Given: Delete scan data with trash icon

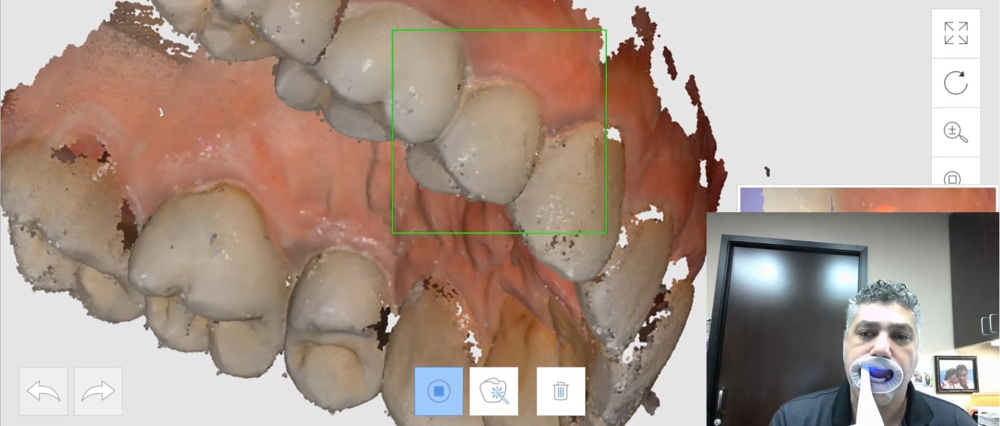Looking at the screenshot, I should pos(560,391).
